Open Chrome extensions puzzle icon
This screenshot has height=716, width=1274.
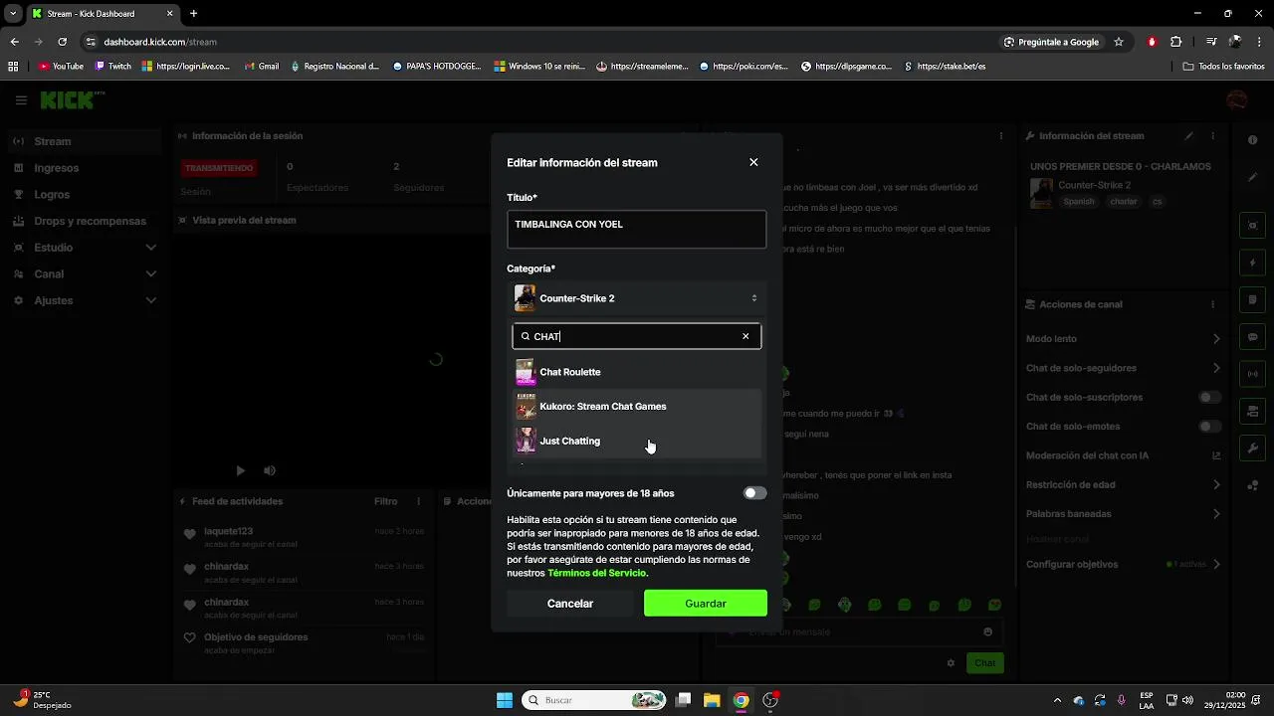click(1176, 42)
